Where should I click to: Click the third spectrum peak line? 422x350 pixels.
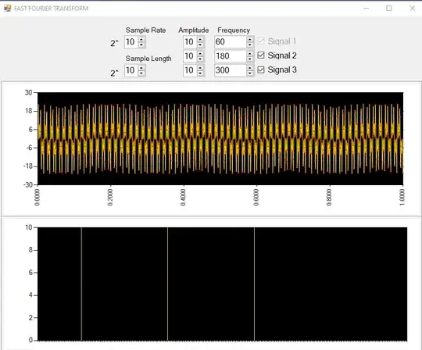[x=254, y=284]
